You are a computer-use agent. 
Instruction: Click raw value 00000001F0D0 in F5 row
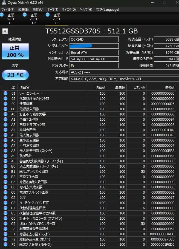tap(163, 244)
